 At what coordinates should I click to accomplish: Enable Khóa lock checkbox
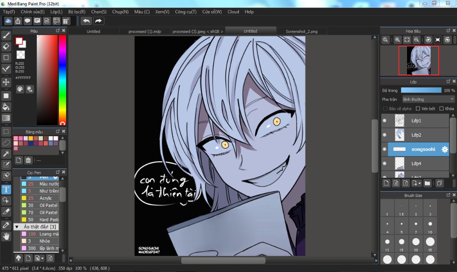pos(441,109)
